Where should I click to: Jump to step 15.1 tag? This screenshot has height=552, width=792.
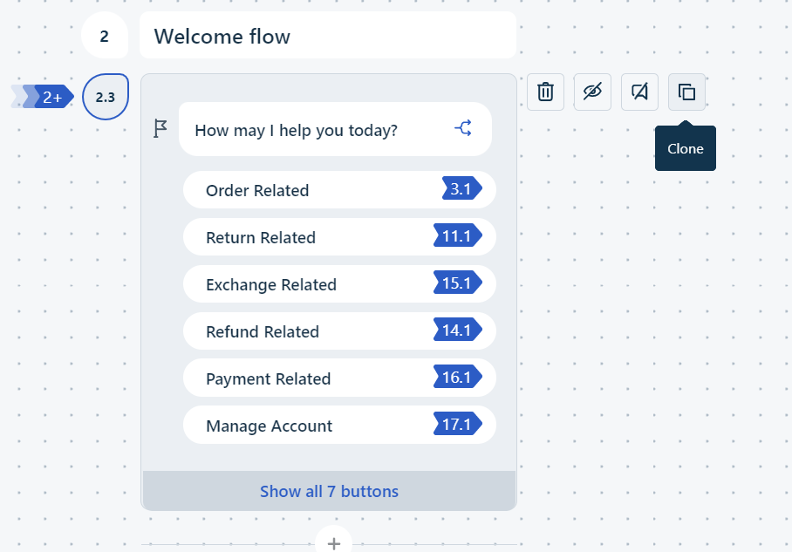point(458,283)
